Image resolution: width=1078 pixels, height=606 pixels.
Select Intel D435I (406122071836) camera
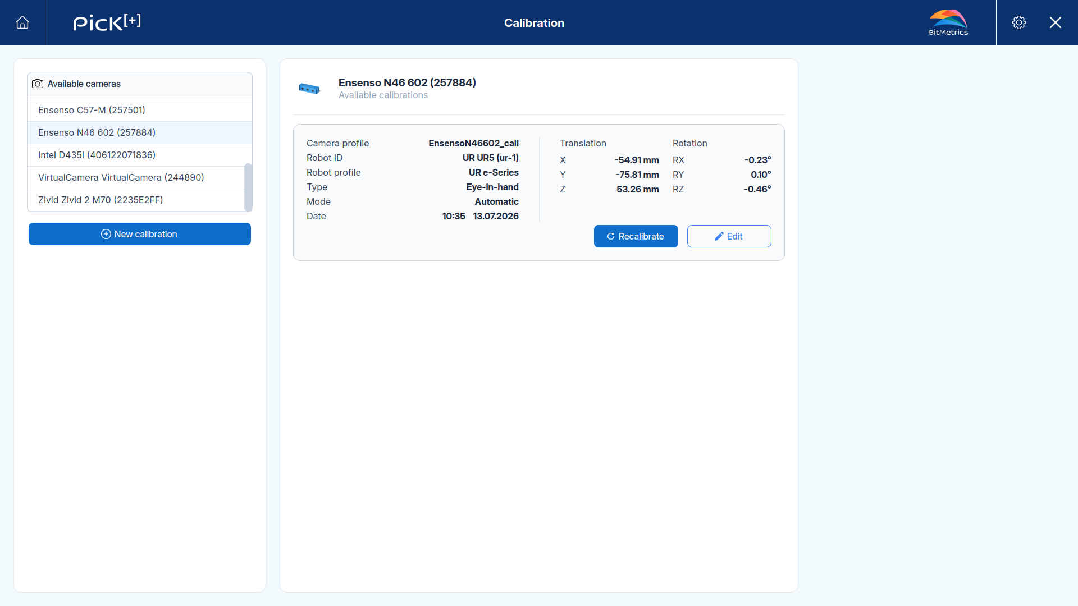coord(140,155)
